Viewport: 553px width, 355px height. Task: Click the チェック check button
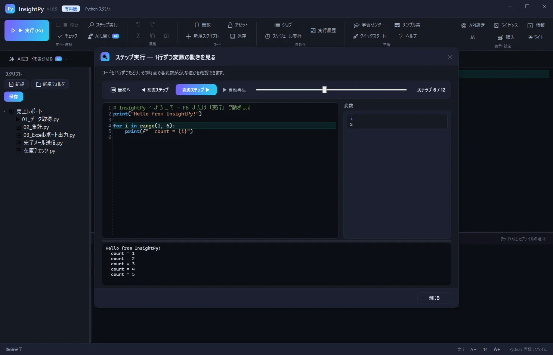(x=67, y=36)
